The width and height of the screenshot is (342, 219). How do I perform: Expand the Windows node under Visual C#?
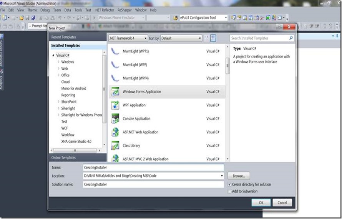(58, 62)
